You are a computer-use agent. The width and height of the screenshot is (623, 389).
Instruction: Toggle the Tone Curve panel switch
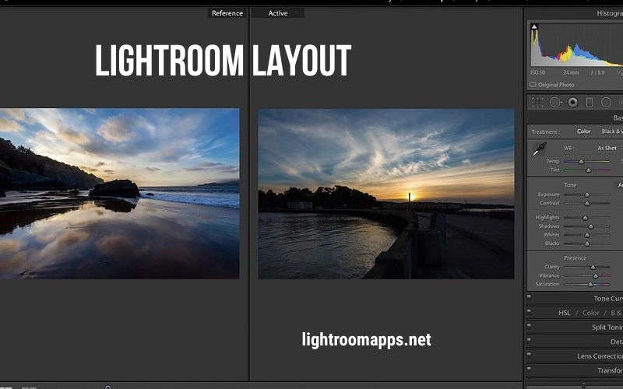click(530, 297)
